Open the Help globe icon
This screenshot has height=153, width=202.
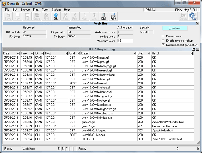click(x=193, y=17)
